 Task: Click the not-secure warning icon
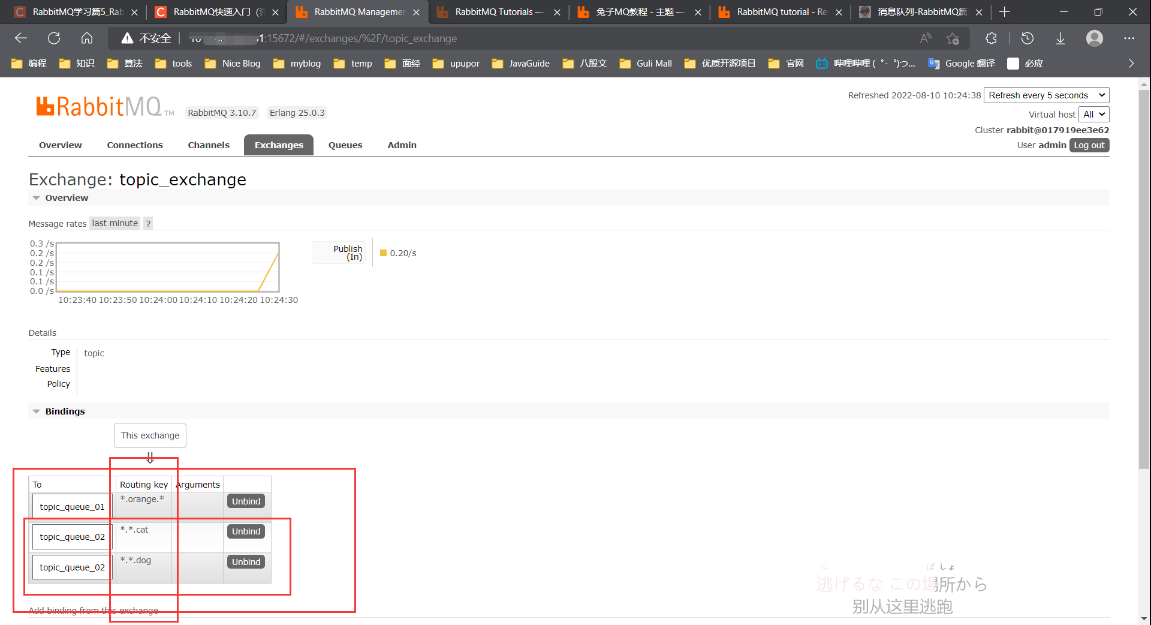[127, 38]
